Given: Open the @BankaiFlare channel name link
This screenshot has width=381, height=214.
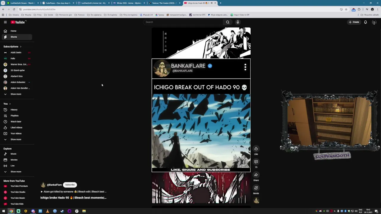Looking at the screenshot, I should [54, 185].
